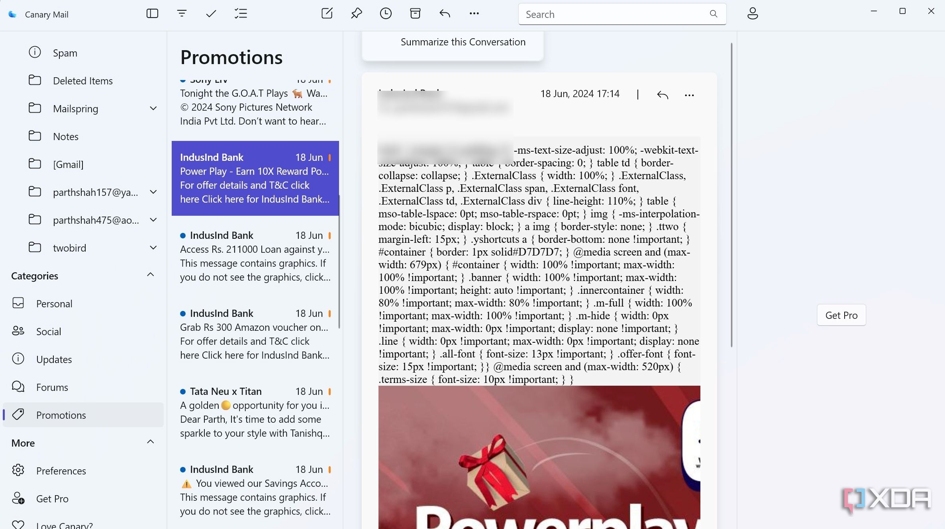Toggle the multi-select checklist icon

[241, 14]
